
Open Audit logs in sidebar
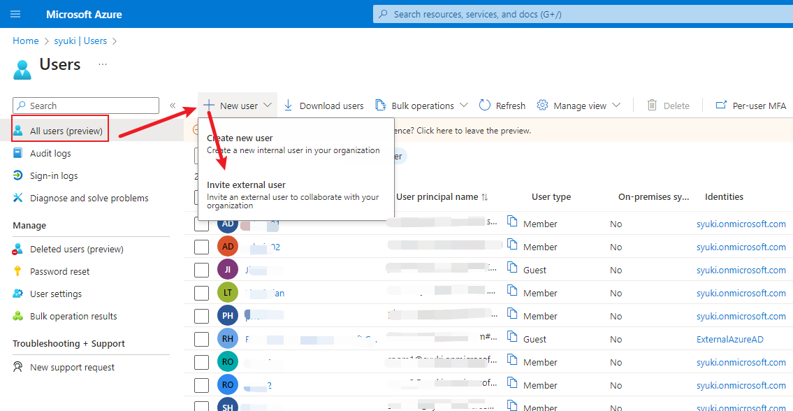pyautogui.click(x=50, y=153)
